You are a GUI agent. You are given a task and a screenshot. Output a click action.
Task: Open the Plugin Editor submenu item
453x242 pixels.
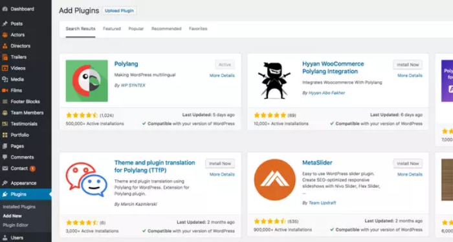click(16, 225)
